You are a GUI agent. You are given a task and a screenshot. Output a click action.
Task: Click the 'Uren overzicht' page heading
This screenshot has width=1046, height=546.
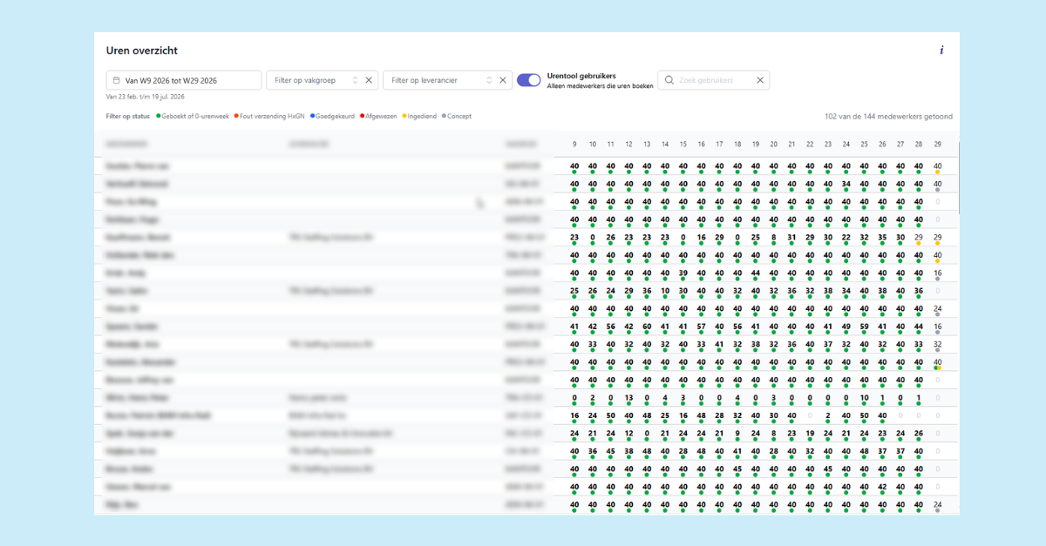point(142,51)
